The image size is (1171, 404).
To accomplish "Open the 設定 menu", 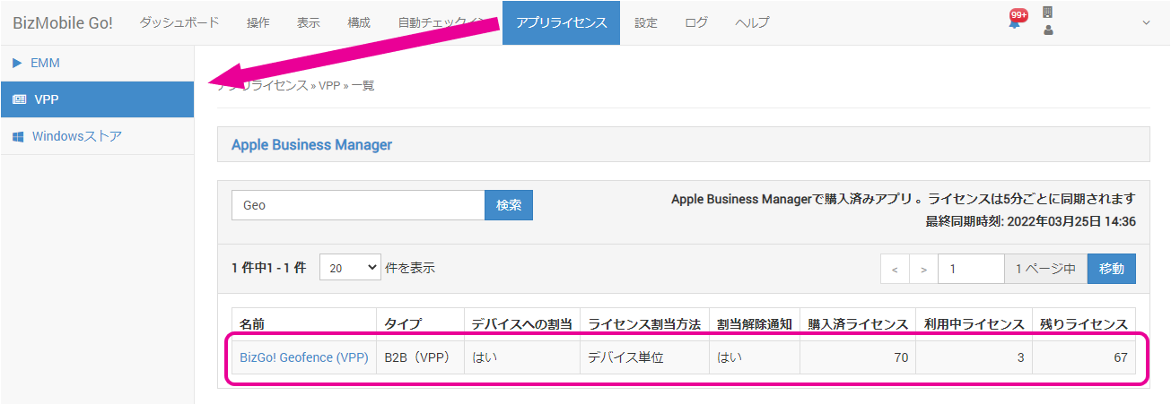I will tap(646, 22).
